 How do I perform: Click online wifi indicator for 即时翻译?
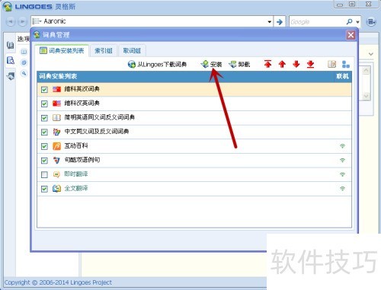tap(342, 174)
